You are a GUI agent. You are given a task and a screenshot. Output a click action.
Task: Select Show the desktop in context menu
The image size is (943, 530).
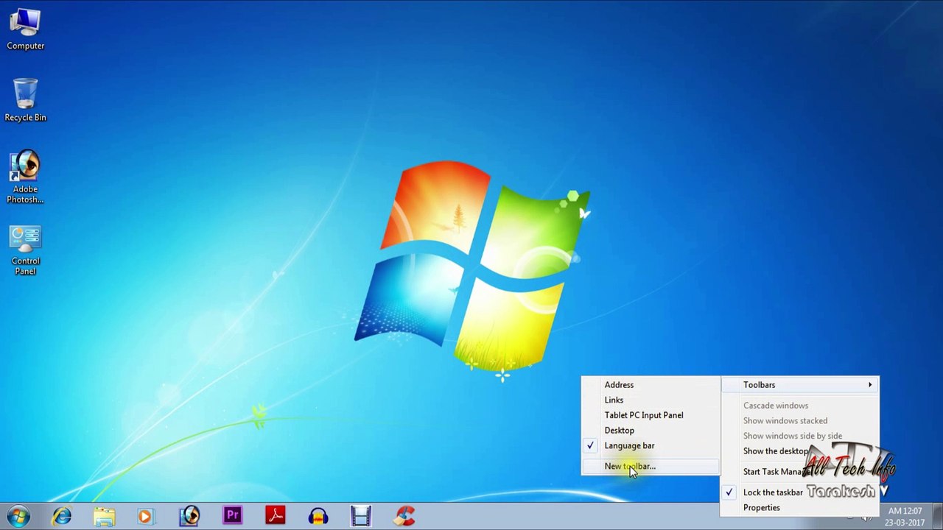800,451
